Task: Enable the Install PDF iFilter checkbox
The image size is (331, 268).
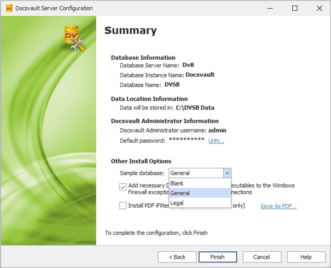Action: [123, 205]
